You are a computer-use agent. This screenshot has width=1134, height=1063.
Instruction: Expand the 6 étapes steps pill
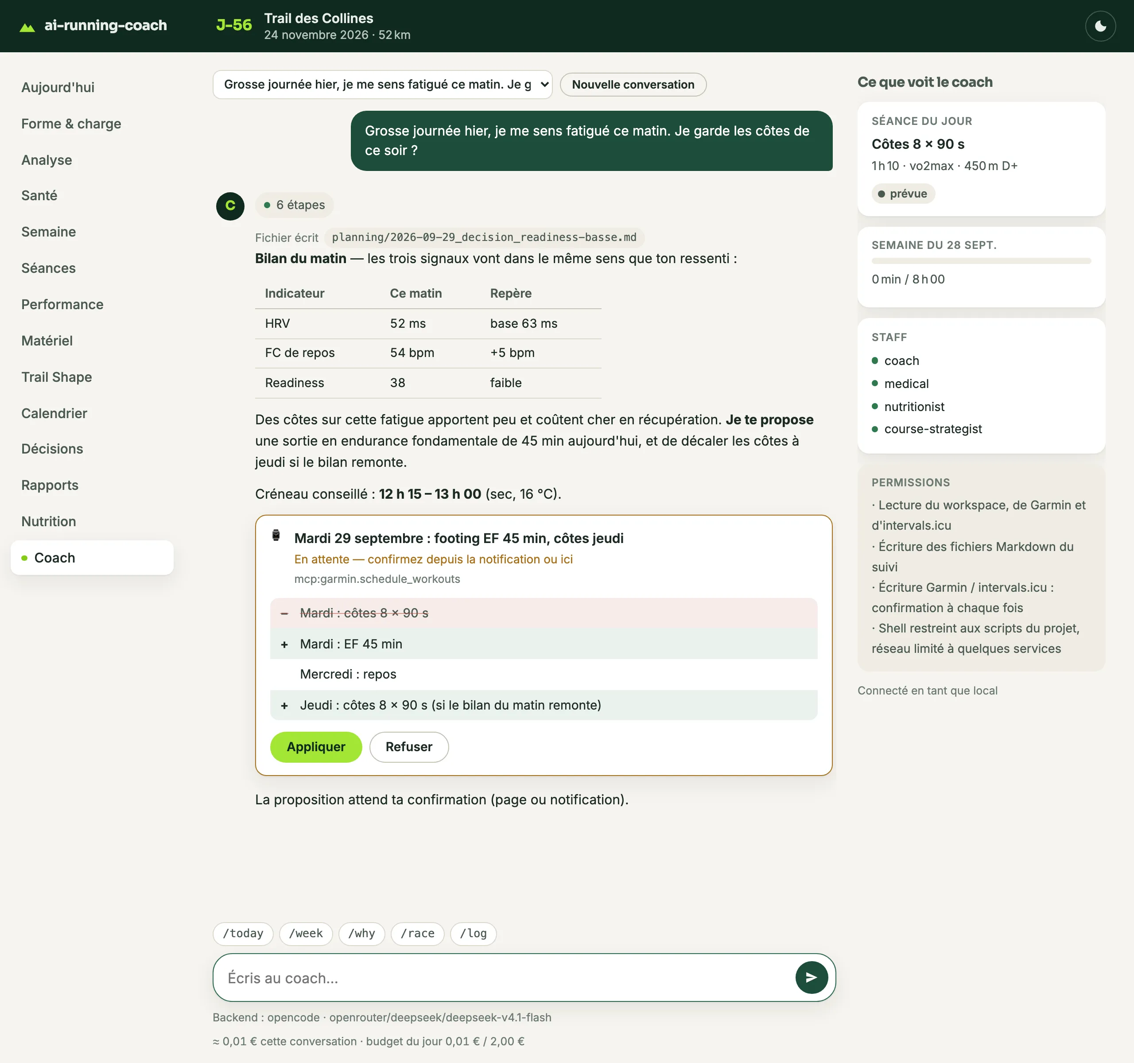pyautogui.click(x=294, y=205)
